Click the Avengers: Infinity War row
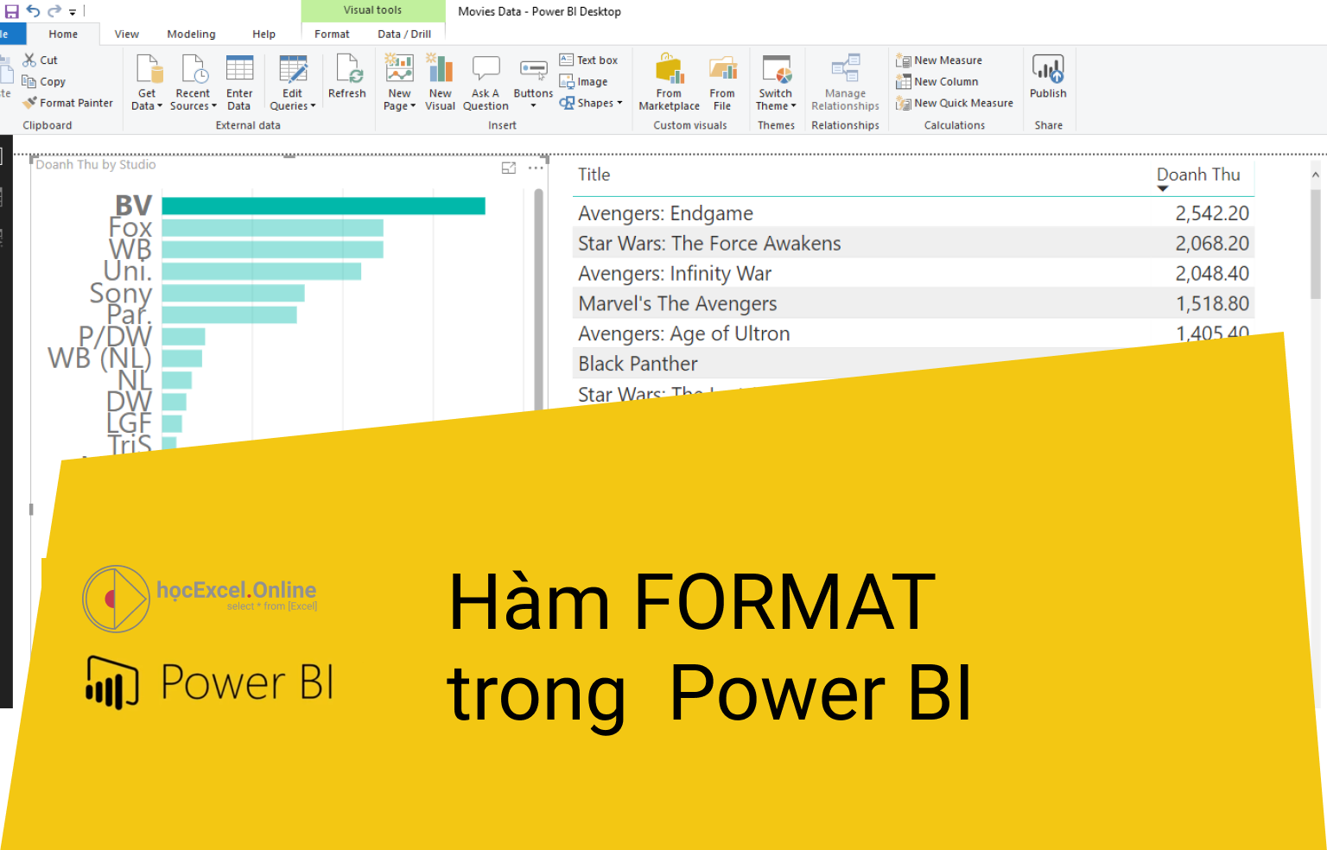 (x=913, y=274)
